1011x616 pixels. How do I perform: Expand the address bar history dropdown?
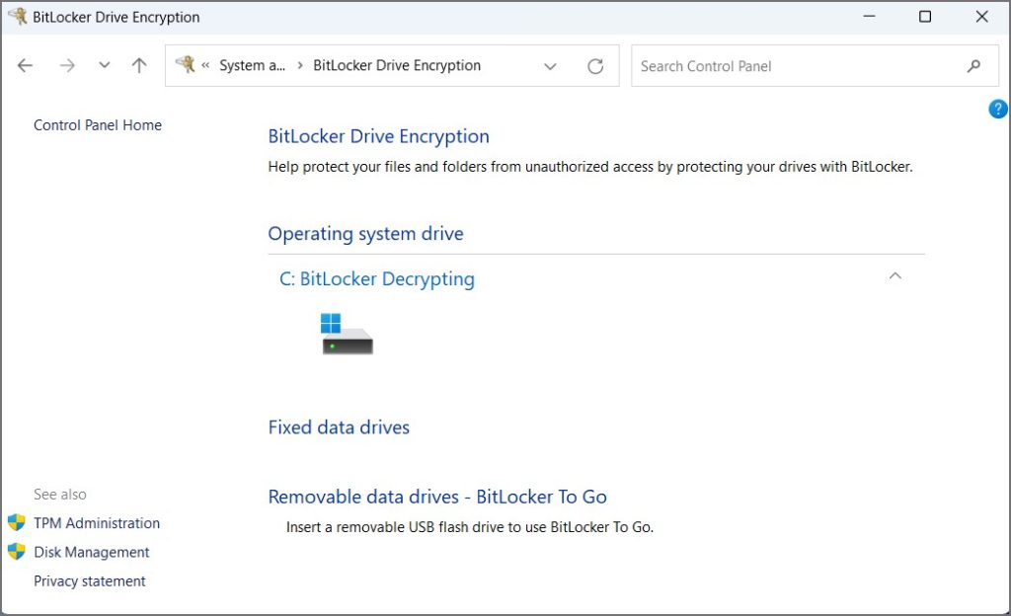pyautogui.click(x=550, y=66)
